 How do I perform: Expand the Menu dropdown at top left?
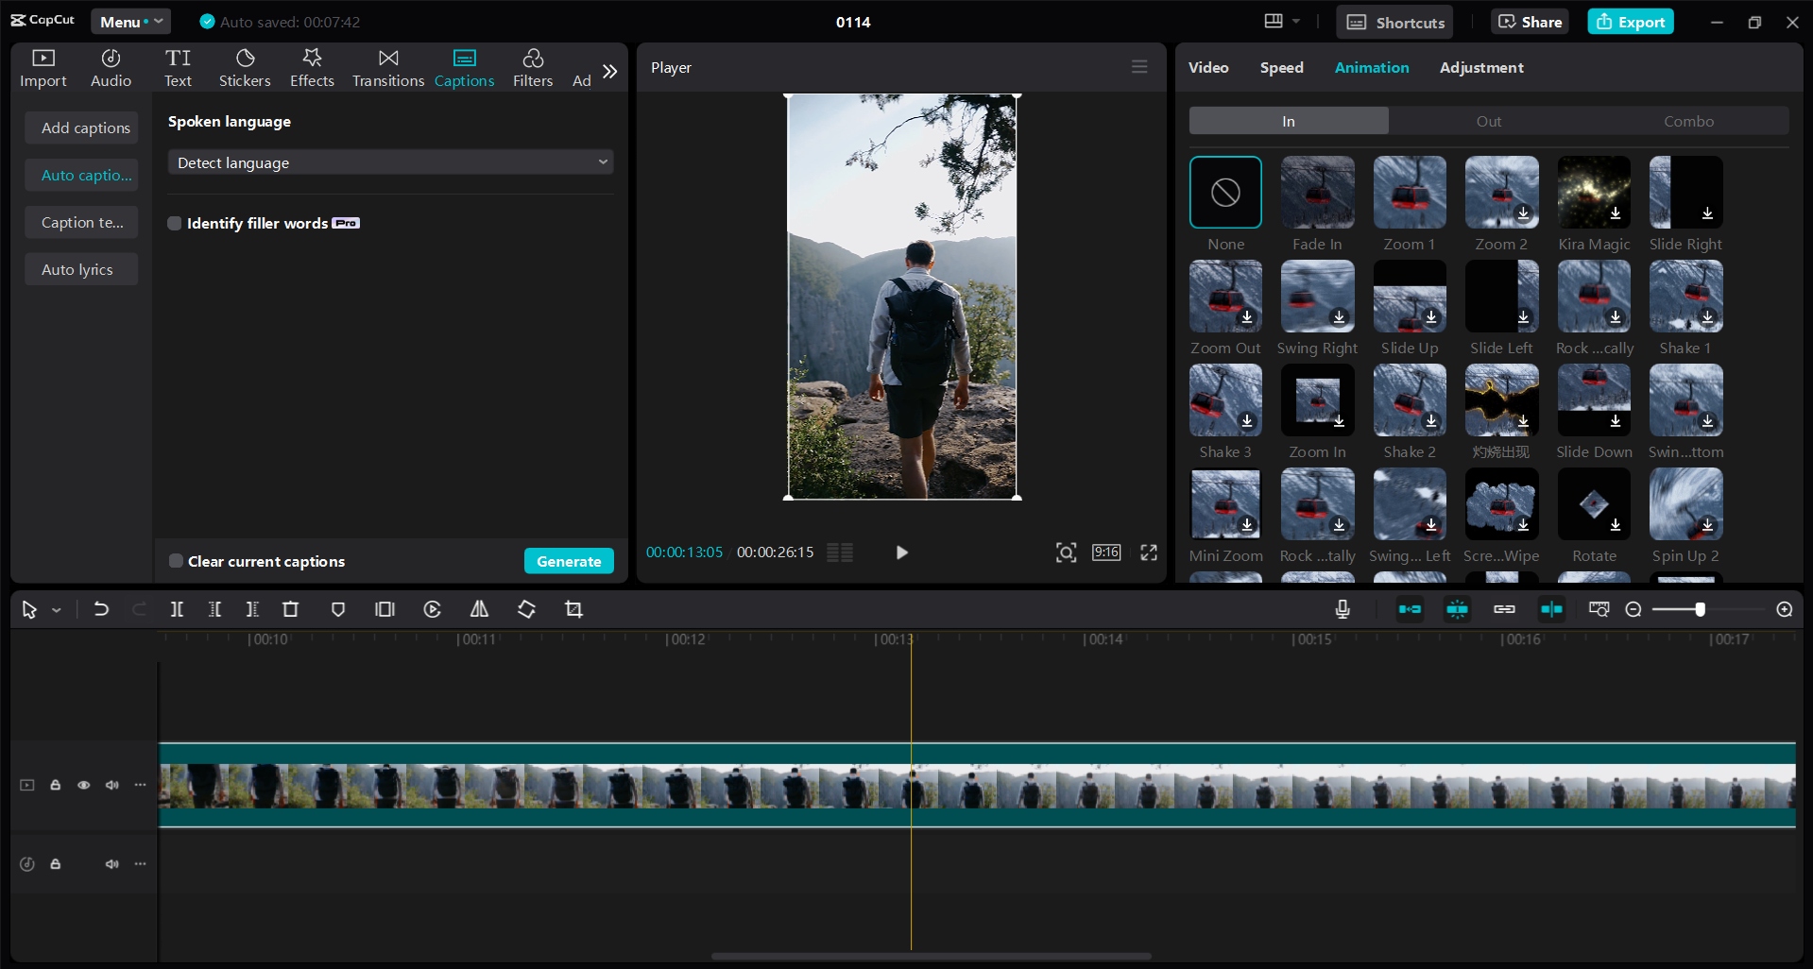click(130, 21)
